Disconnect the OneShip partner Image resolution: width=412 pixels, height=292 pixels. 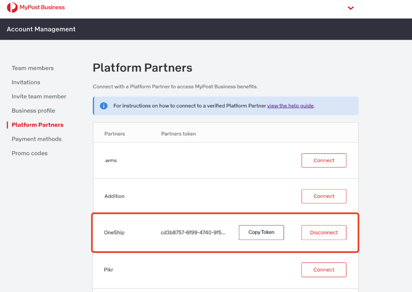pyautogui.click(x=324, y=232)
